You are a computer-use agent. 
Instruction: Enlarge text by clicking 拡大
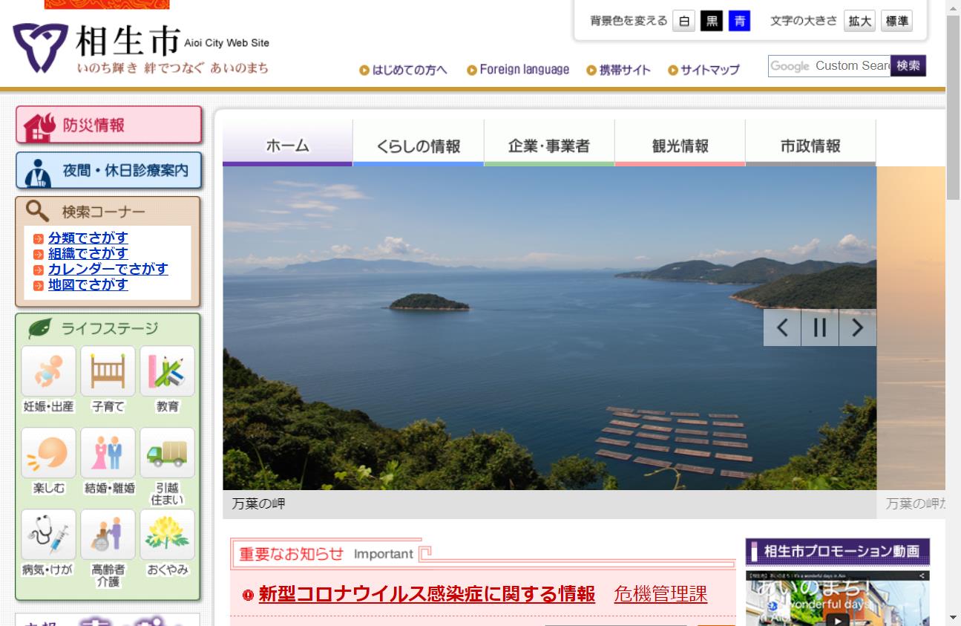[859, 21]
